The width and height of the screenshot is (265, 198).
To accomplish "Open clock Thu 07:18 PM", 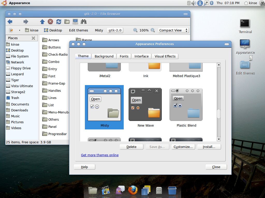I will [228, 3].
